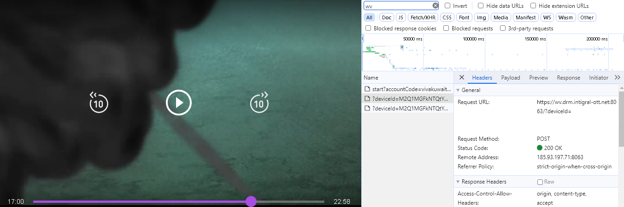
Task: Seek on the video progress bar
Action: (x=179, y=201)
